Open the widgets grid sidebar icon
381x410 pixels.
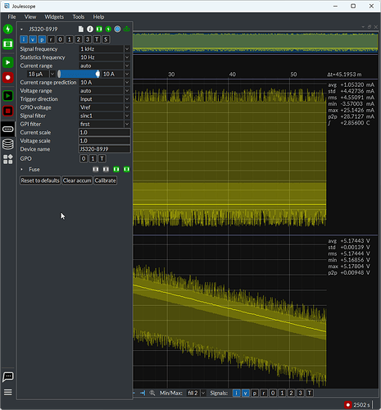click(x=8, y=159)
